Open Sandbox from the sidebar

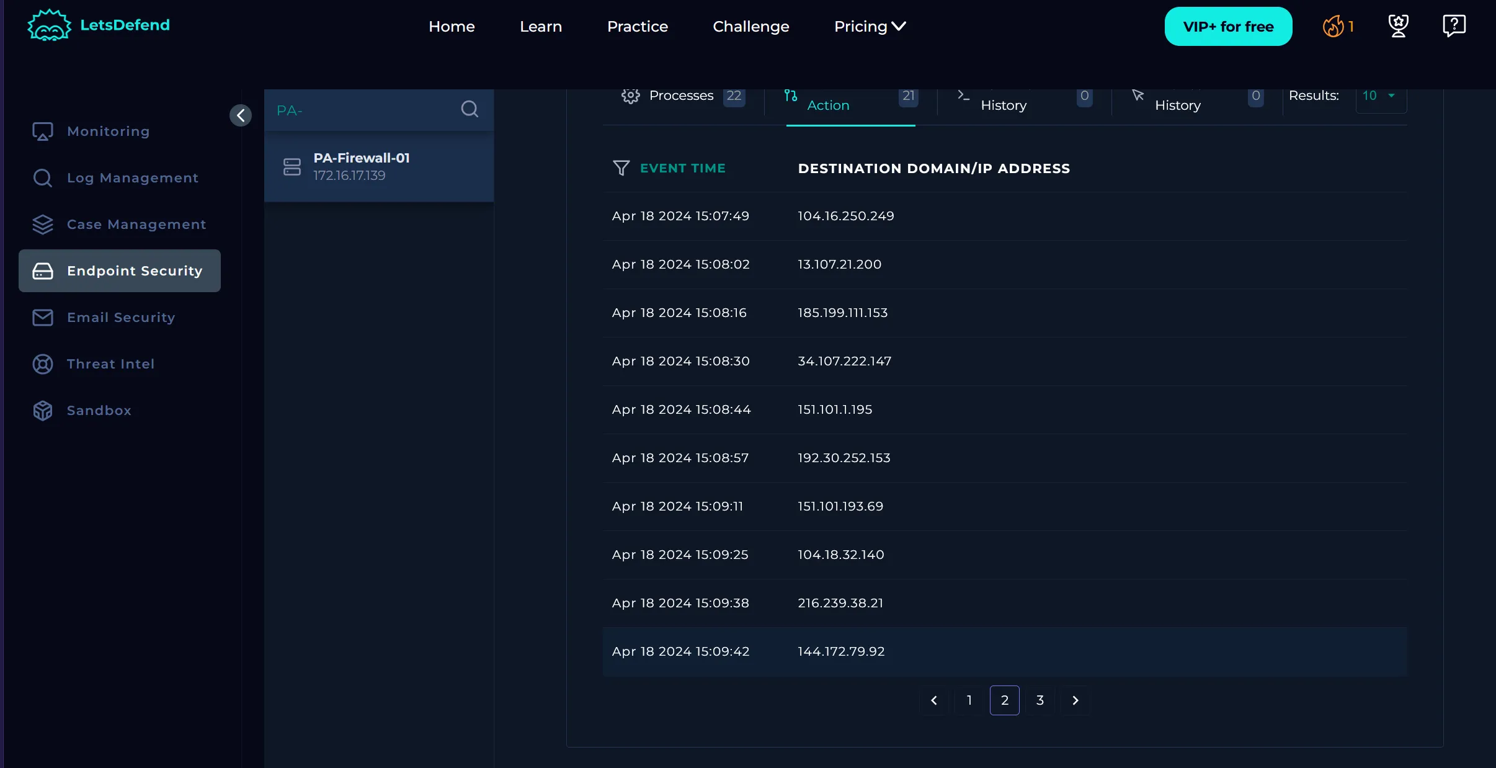pos(99,411)
